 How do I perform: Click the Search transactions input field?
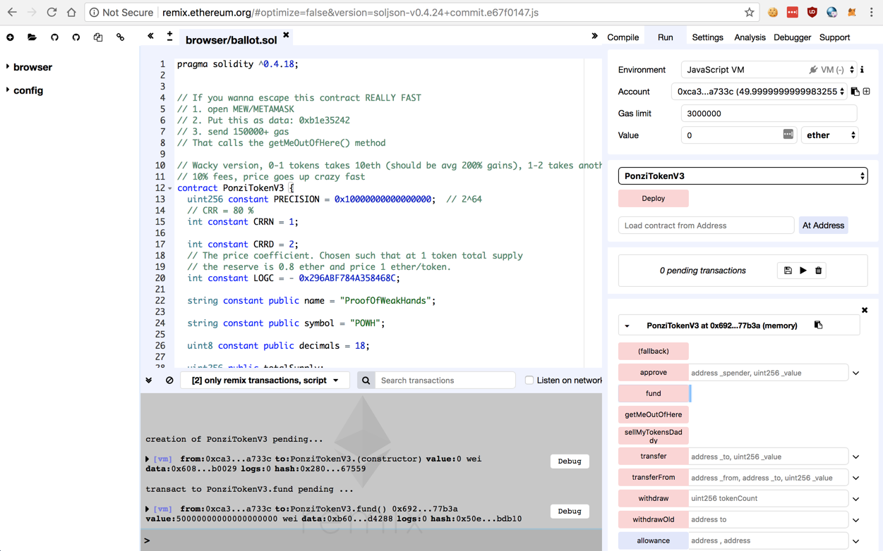click(445, 380)
